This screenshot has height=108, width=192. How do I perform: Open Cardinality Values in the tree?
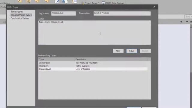(20, 18)
